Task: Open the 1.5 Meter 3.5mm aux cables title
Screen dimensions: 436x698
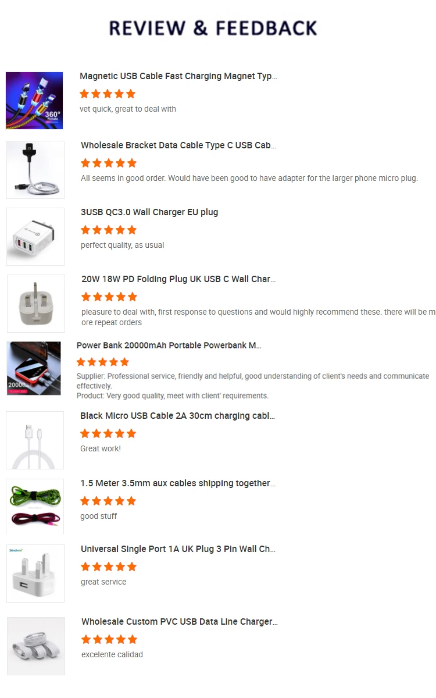Action: pos(178,483)
